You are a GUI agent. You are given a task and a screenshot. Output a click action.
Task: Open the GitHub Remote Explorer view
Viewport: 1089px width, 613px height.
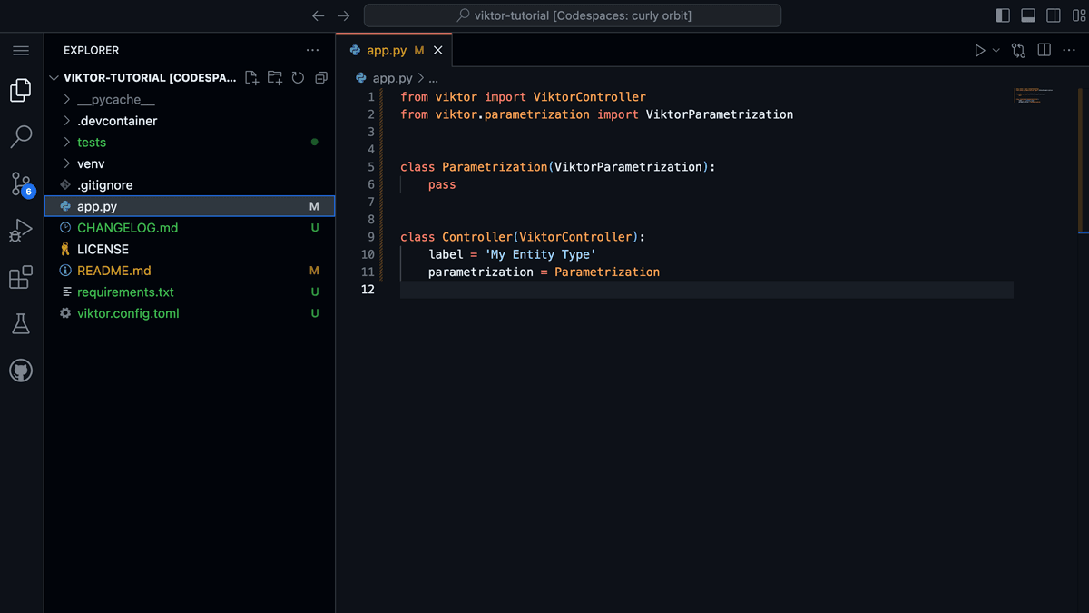coord(21,371)
